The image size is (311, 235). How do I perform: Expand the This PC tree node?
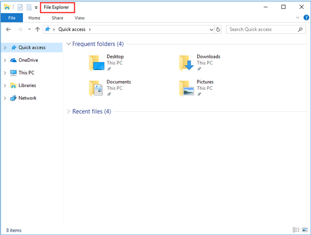coord(5,73)
